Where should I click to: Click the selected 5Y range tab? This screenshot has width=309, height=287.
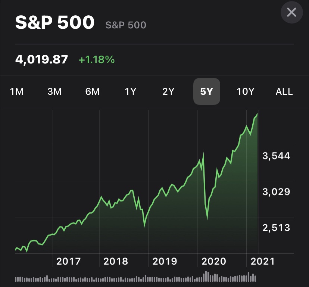coord(206,92)
